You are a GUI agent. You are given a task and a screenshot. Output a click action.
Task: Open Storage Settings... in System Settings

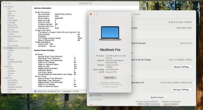(x=182, y=90)
